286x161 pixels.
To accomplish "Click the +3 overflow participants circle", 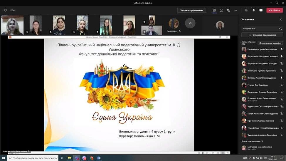I will pyautogui.click(x=190, y=23).
